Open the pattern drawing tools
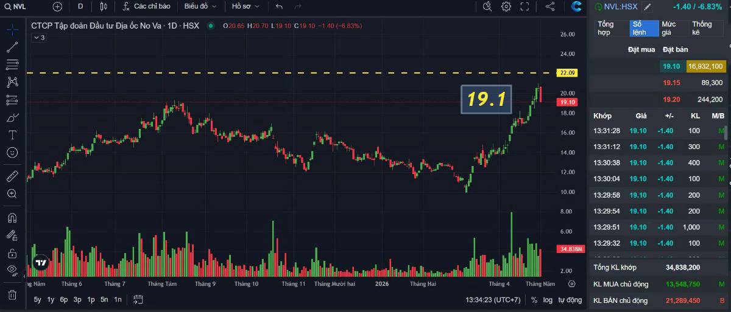 (x=12, y=81)
